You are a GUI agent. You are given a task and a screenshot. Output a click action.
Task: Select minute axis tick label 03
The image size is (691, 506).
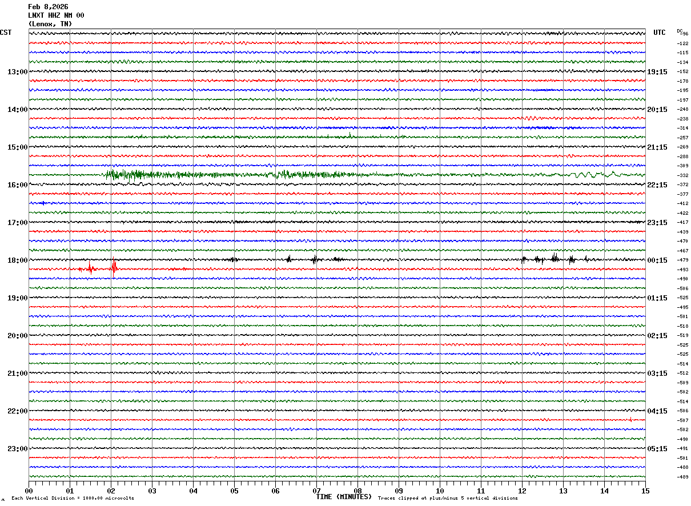pyautogui.click(x=152, y=491)
